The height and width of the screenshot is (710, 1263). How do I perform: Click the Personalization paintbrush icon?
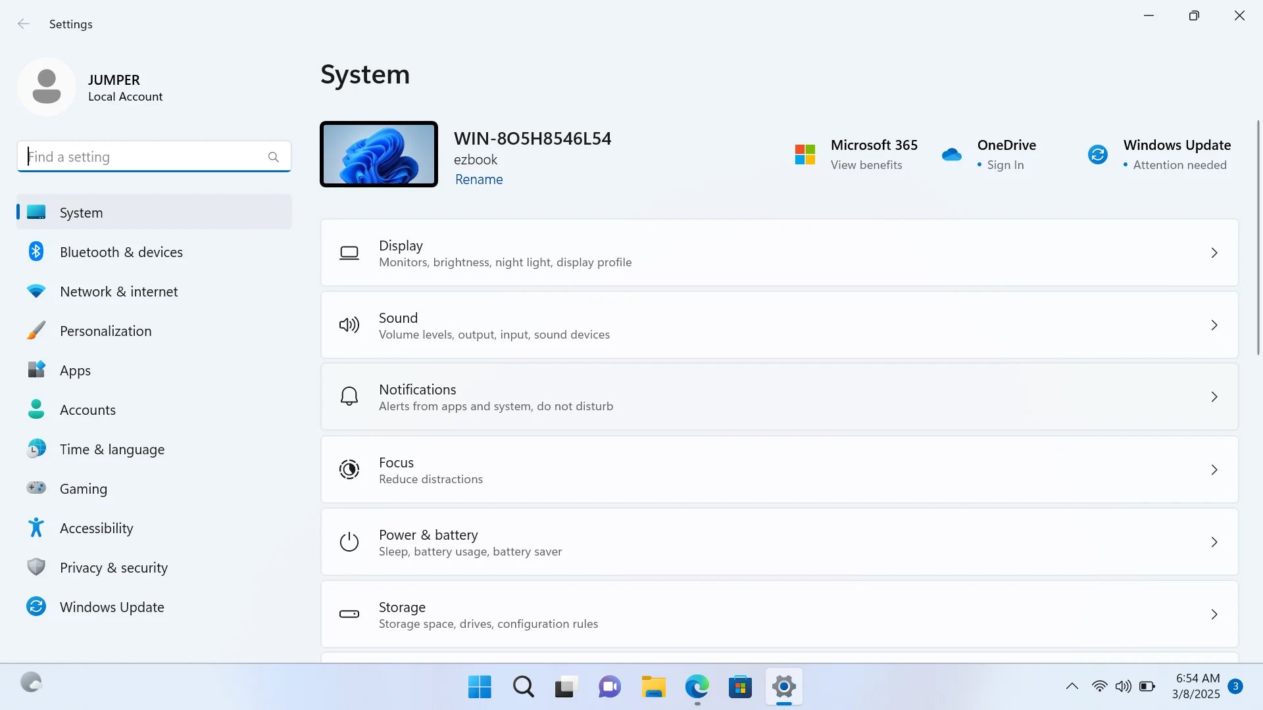[36, 331]
